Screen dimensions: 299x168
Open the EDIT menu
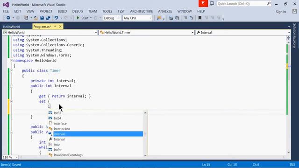click(x=18, y=11)
